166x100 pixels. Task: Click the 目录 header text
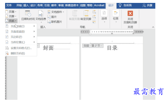pyautogui.click(x=112, y=48)
